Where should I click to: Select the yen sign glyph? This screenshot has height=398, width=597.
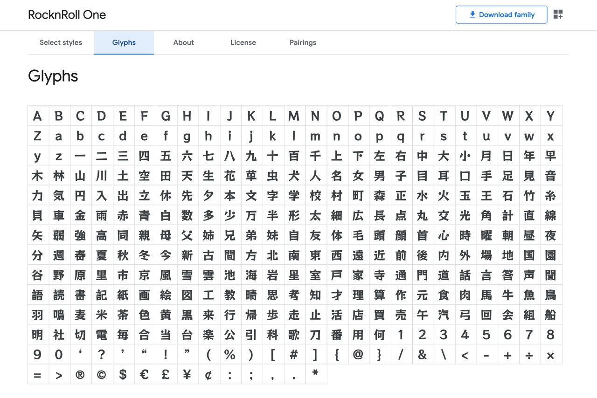[187, 374]
